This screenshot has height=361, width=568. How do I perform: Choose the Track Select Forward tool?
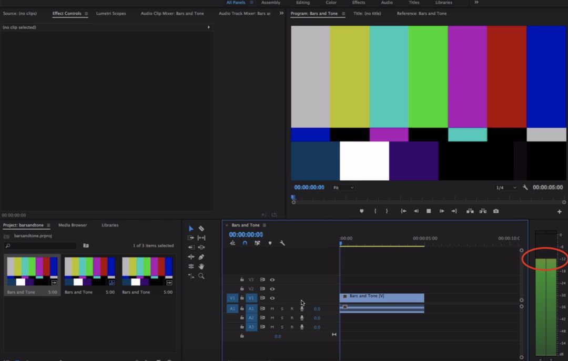click(x=191, y=238)
